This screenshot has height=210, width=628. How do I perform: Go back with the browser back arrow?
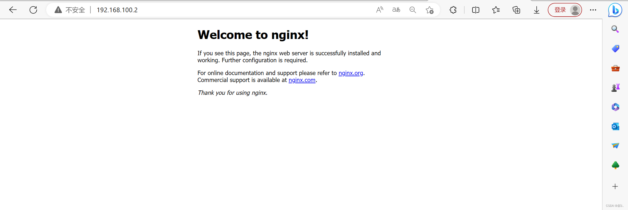coord(13,10)
